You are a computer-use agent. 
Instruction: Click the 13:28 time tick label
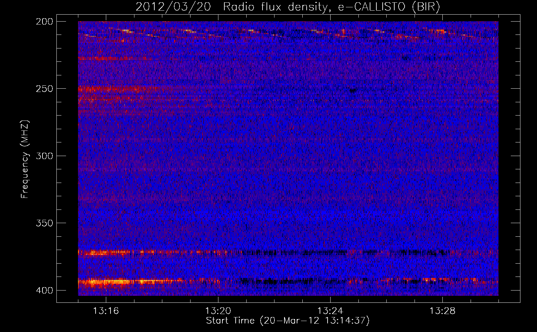tap(442, 311)
